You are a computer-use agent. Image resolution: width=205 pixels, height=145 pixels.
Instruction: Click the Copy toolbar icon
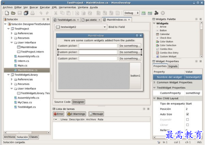click(x=62, y=13)
